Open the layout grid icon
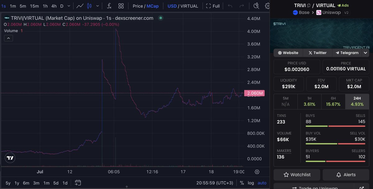Image resolution: width=373 pixels, height=189 pixels. pos(121,6)
